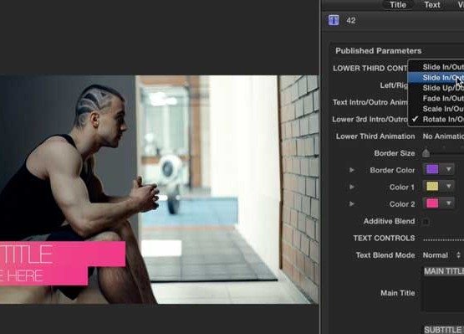
Task: Choose Scale In/Out from the list
Action: [436, 109]
